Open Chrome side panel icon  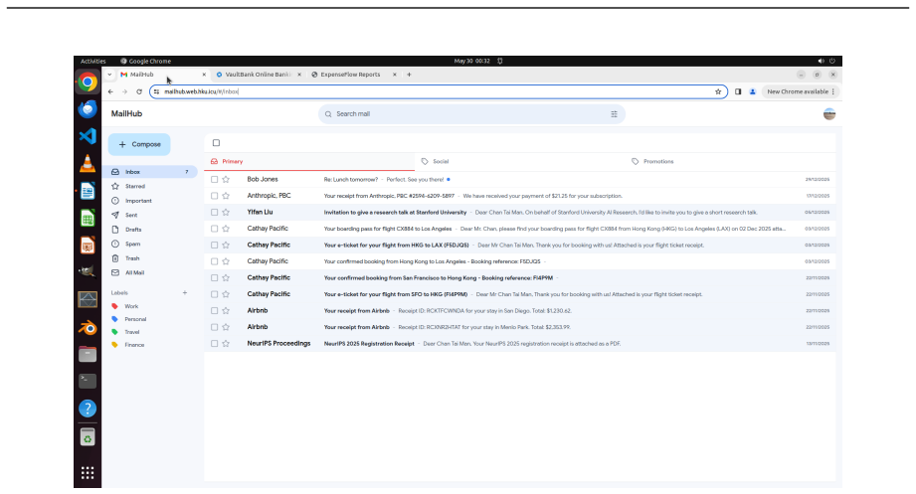738,91
